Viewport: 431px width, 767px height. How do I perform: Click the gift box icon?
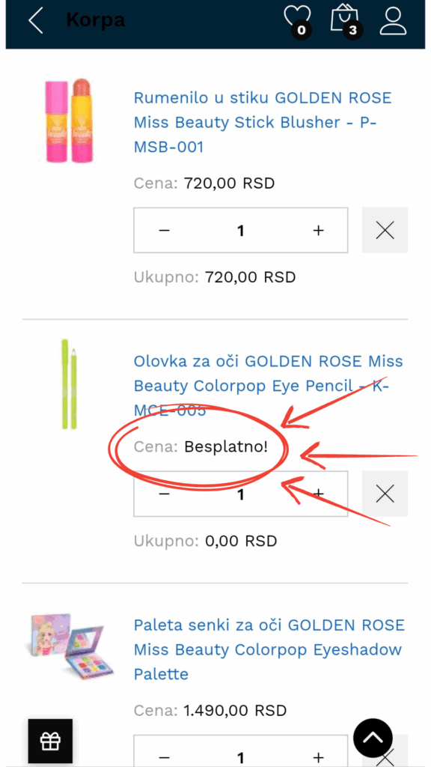click(x=50, y=741)
